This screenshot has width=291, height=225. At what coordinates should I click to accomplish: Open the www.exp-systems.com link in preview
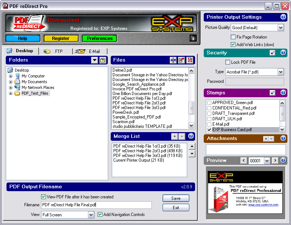point(263,205)
